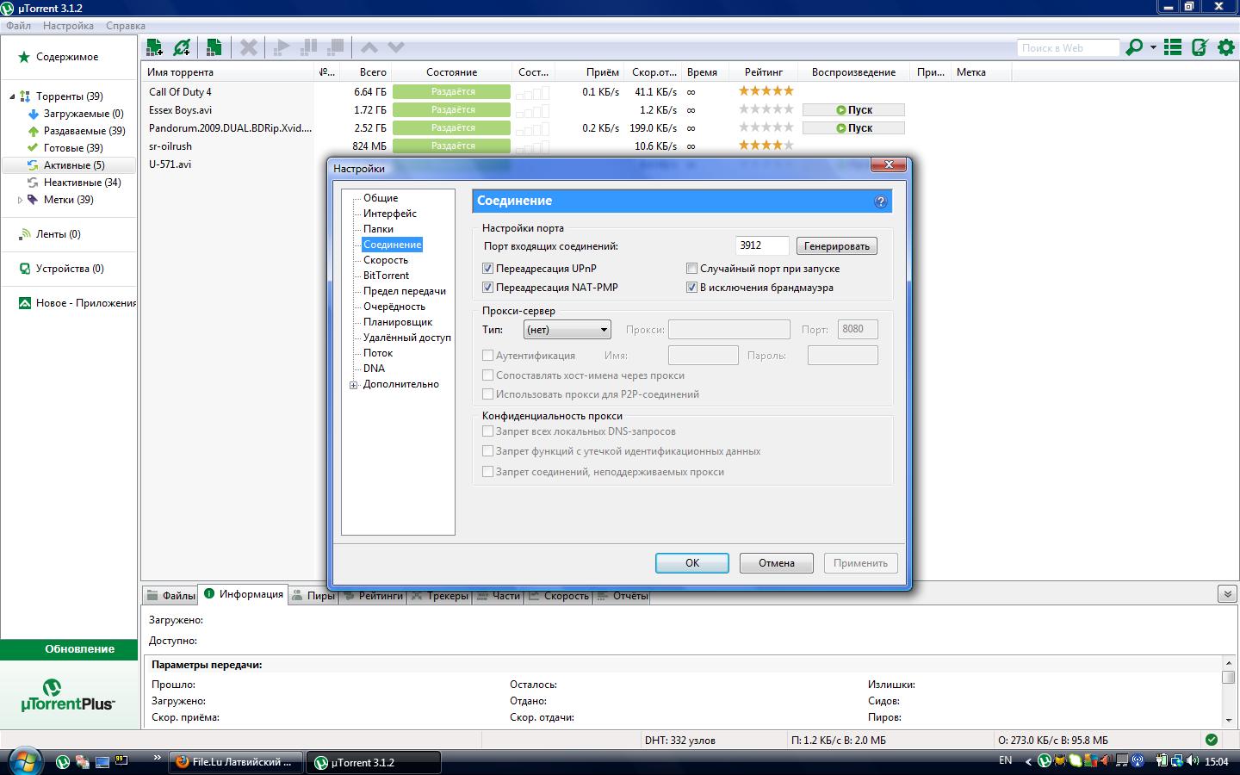Viewport: 1240px width, 775px height.
Task: Move torrent down the queue arrow
Action: (x=396, y=47)
